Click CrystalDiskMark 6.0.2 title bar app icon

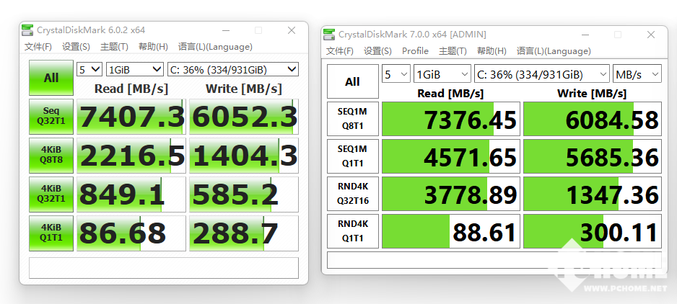[x=27, y=30]
